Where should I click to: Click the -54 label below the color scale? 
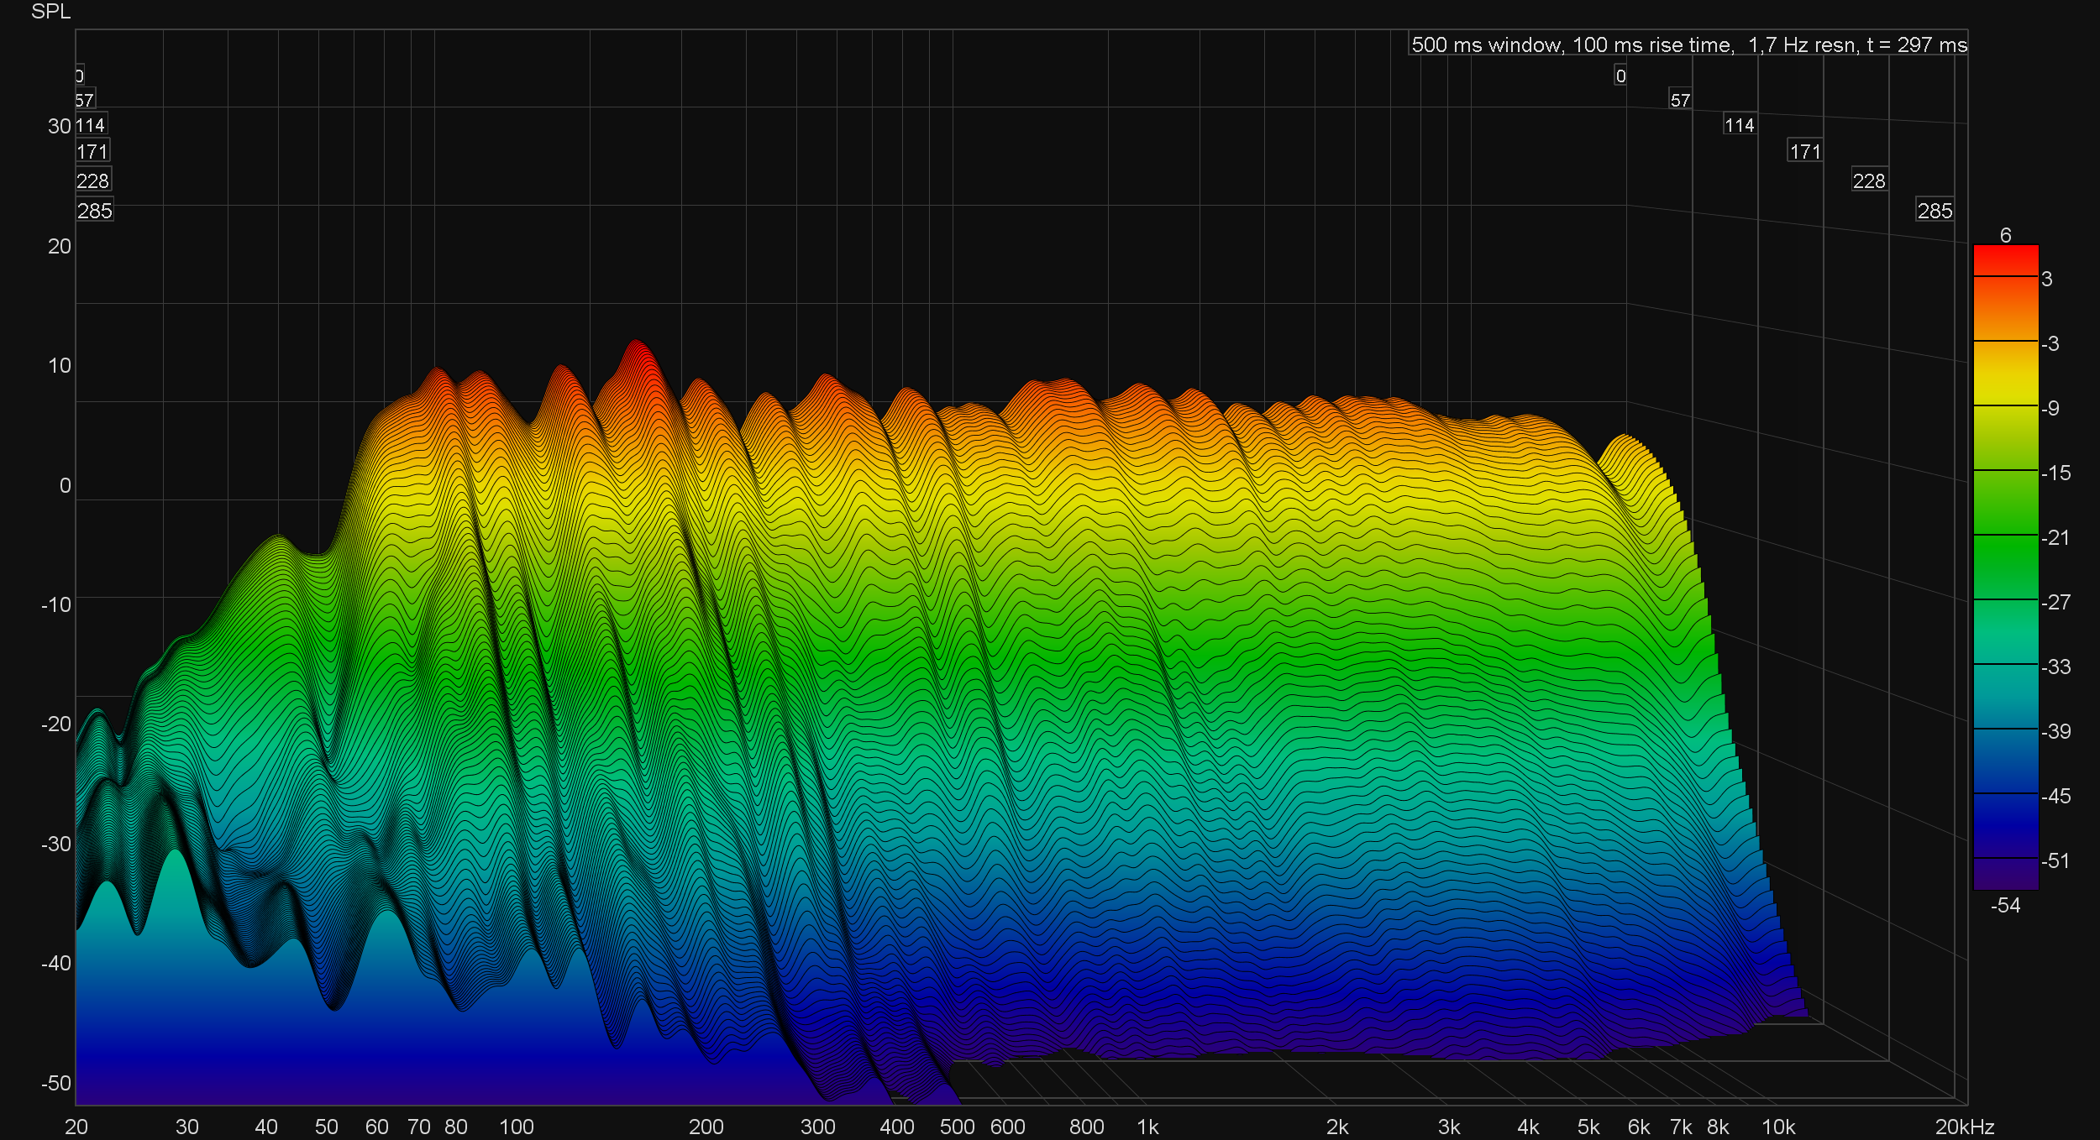coord(2005,905)
